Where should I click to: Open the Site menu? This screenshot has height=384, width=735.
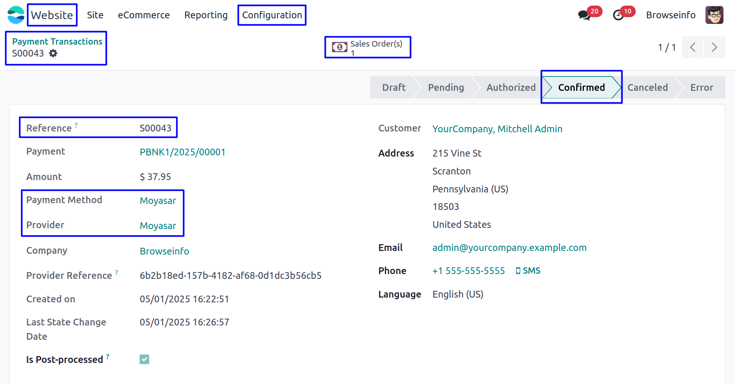pos(95,15)
